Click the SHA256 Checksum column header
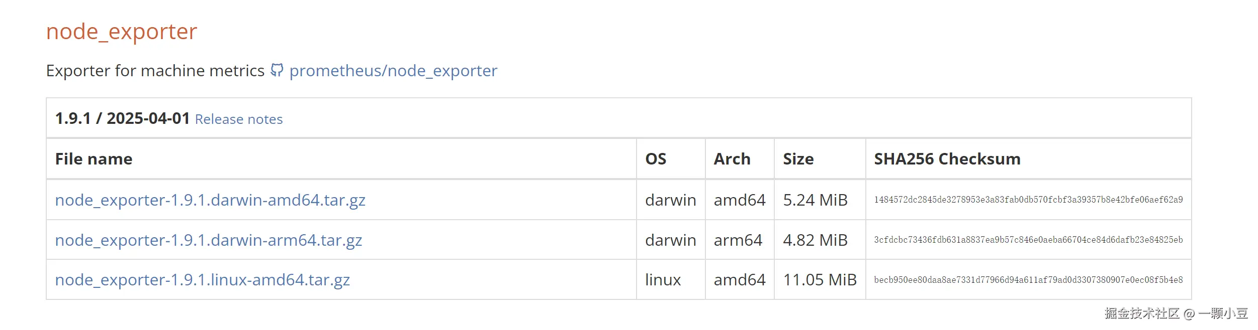The image size is (1258, 330). click(947, 159)
